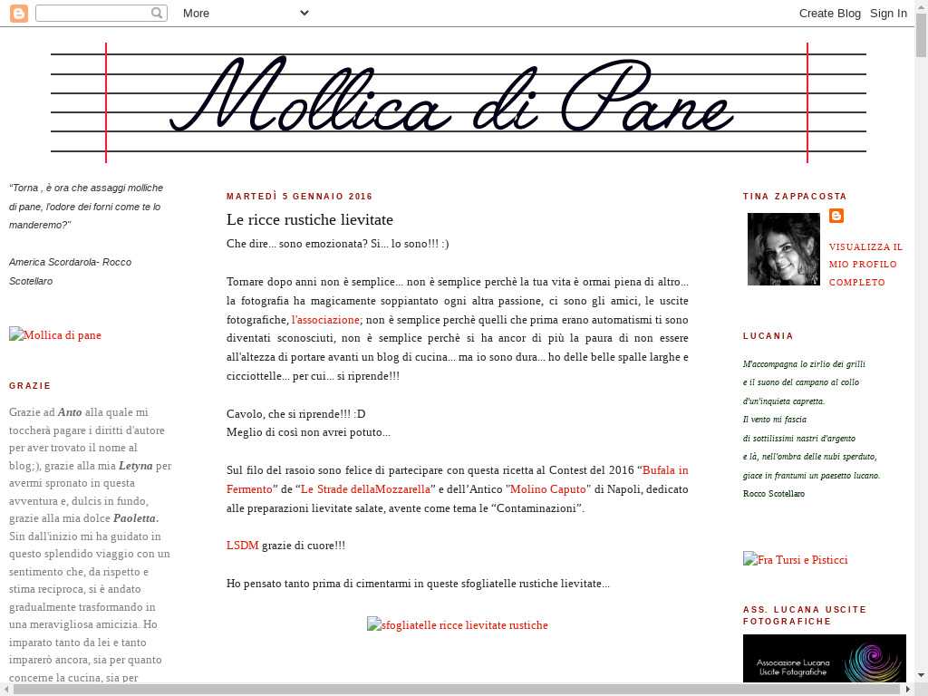Click the horizontal scrollbar thumb
The height and width of the screenshot is (696, 928).
pos(456,690)
